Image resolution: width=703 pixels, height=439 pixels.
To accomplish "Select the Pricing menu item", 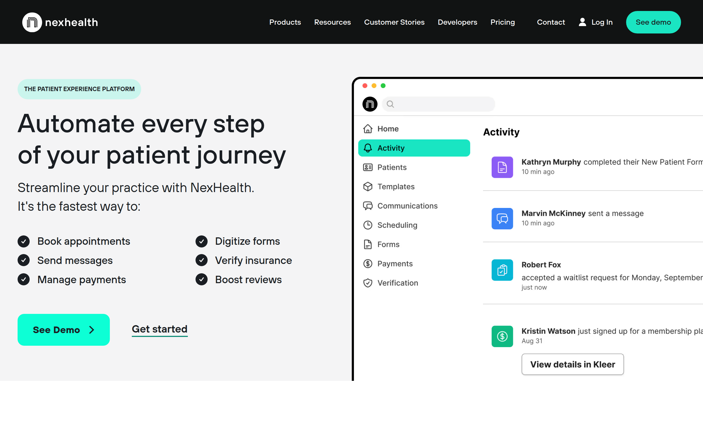I will [x=503, y=22].
